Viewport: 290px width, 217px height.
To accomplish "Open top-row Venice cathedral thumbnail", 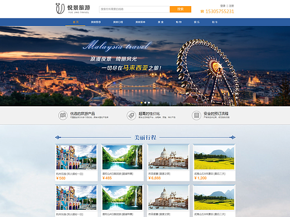I will click(x=168, y=157).
